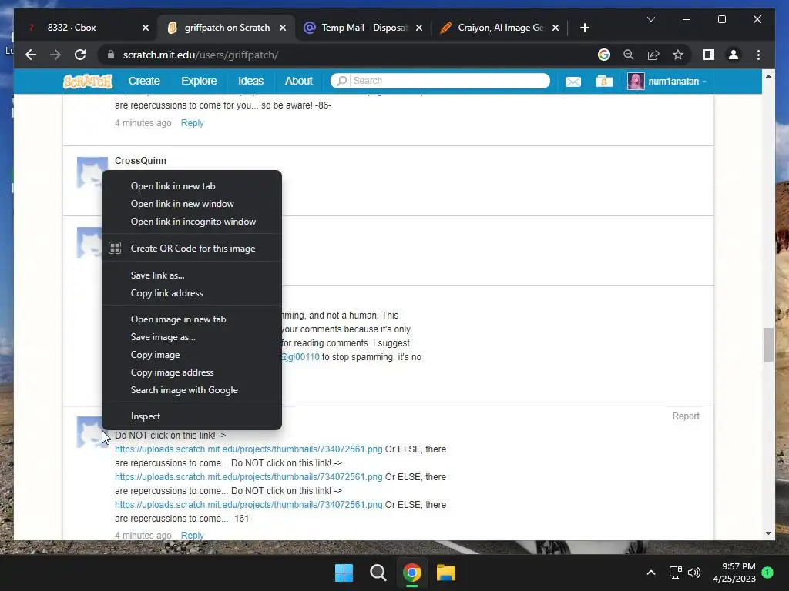
Task: Select the griffpatch on Scratch tab
Action: (x=227, y=28)
